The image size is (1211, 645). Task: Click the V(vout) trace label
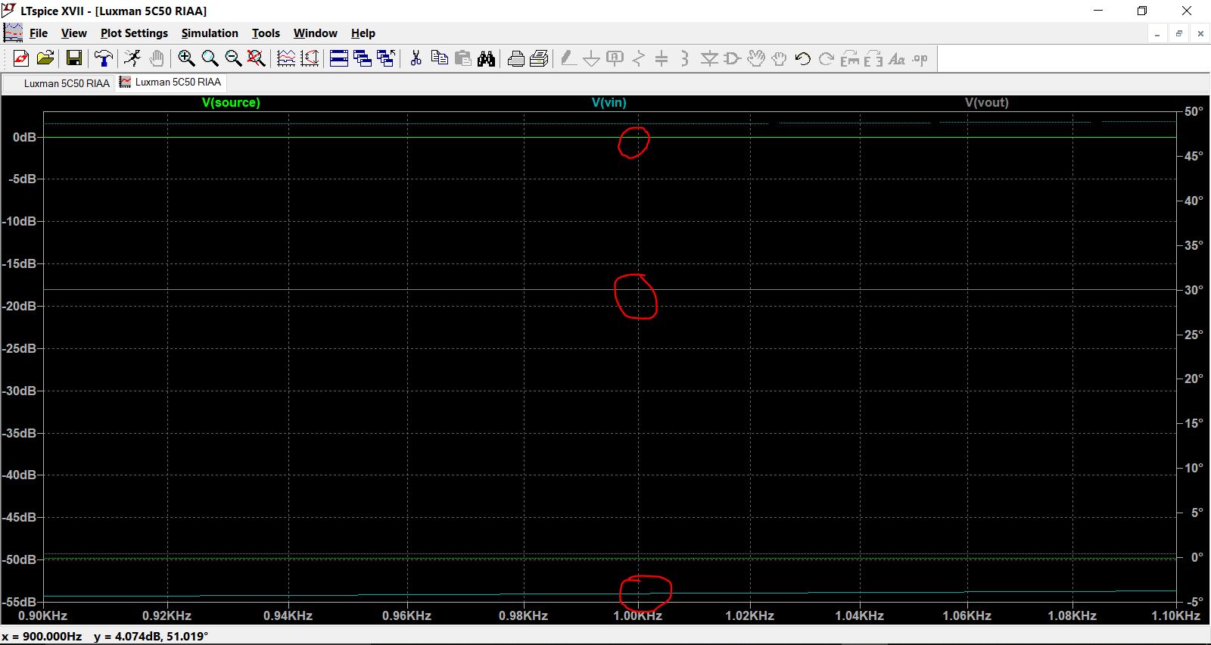tap(987, 102)
